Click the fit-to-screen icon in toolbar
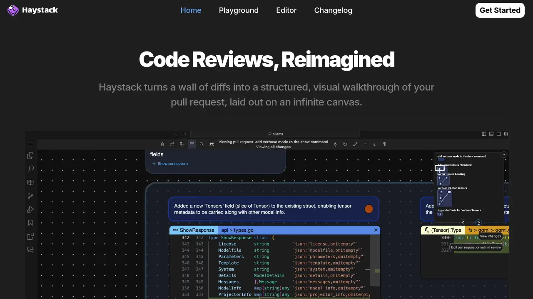 (212, 144)
